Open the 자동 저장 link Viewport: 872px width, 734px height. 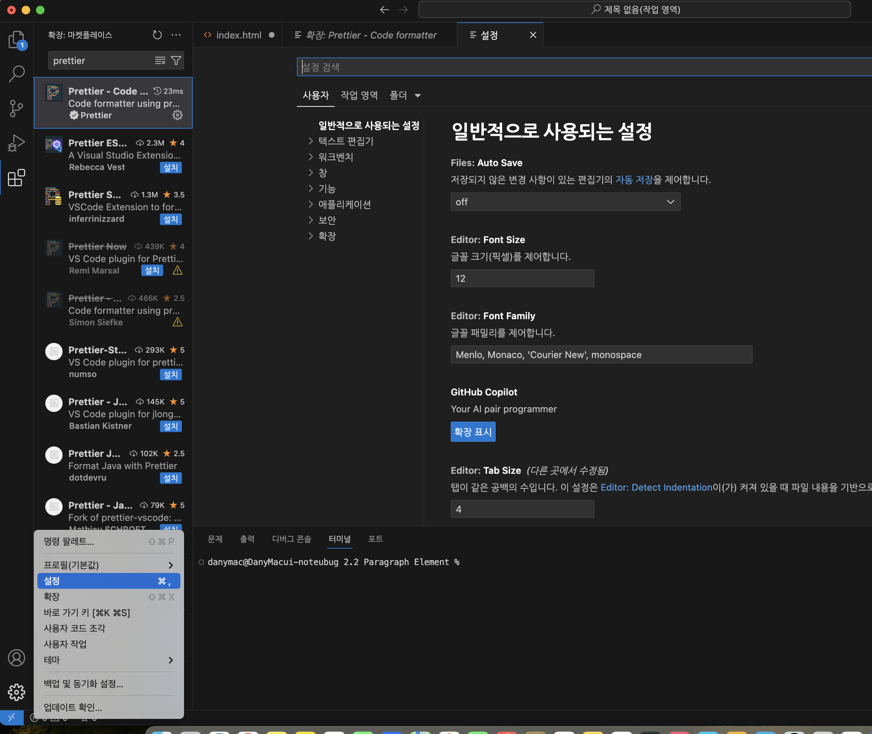tap(634, 180)
